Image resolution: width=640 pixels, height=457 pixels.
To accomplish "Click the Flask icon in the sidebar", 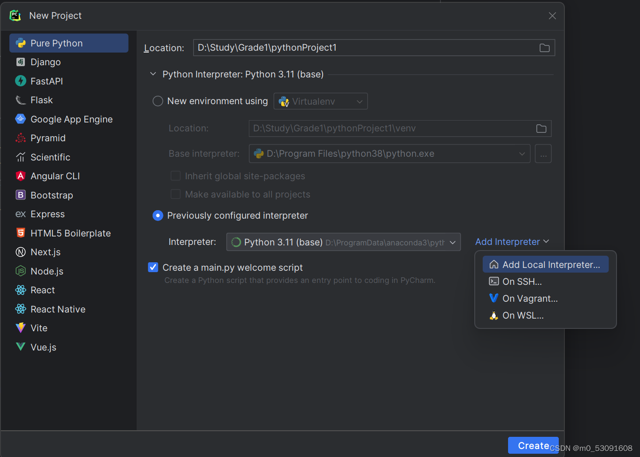I will tap(20, 100).
